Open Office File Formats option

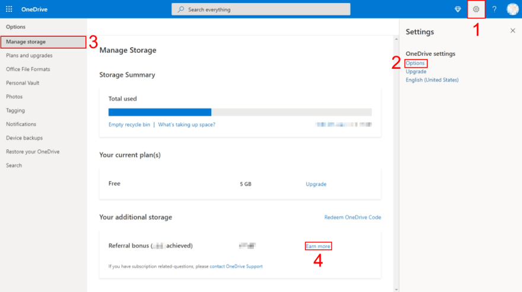pyautogui.click(x=28, y=69)
